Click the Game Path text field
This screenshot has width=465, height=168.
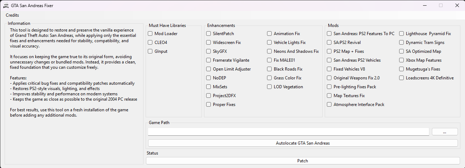pyautogui.click(x=288, y=131)
